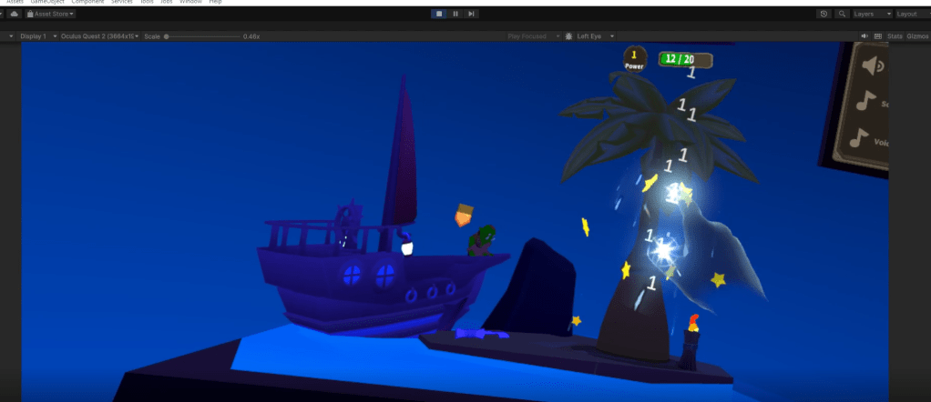Screen dimensions: 931x402
Task: Expand the Layers dropdown
Action: 872,14
